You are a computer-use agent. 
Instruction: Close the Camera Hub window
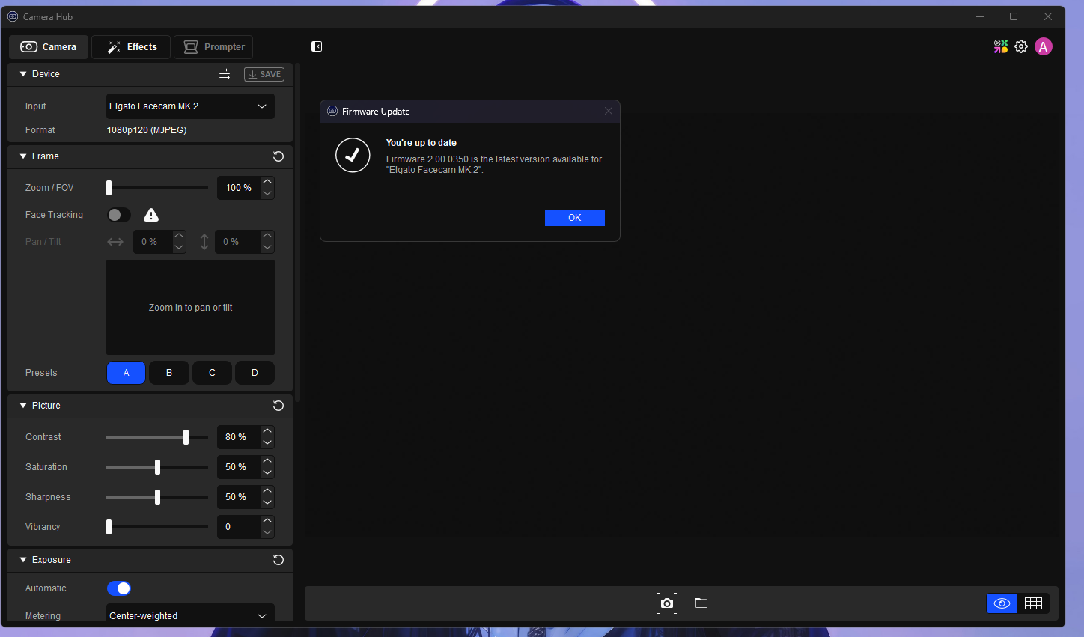coord(1048,16)
